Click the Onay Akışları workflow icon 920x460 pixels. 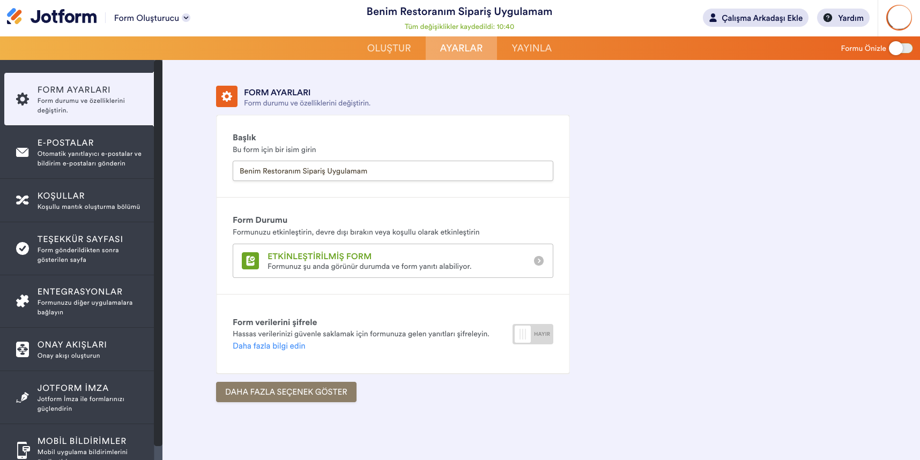click(x=23, y=349)
